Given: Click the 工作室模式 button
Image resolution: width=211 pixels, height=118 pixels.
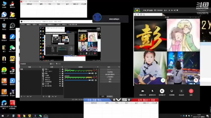Looking at the screenshot, I should pos(110,77).
